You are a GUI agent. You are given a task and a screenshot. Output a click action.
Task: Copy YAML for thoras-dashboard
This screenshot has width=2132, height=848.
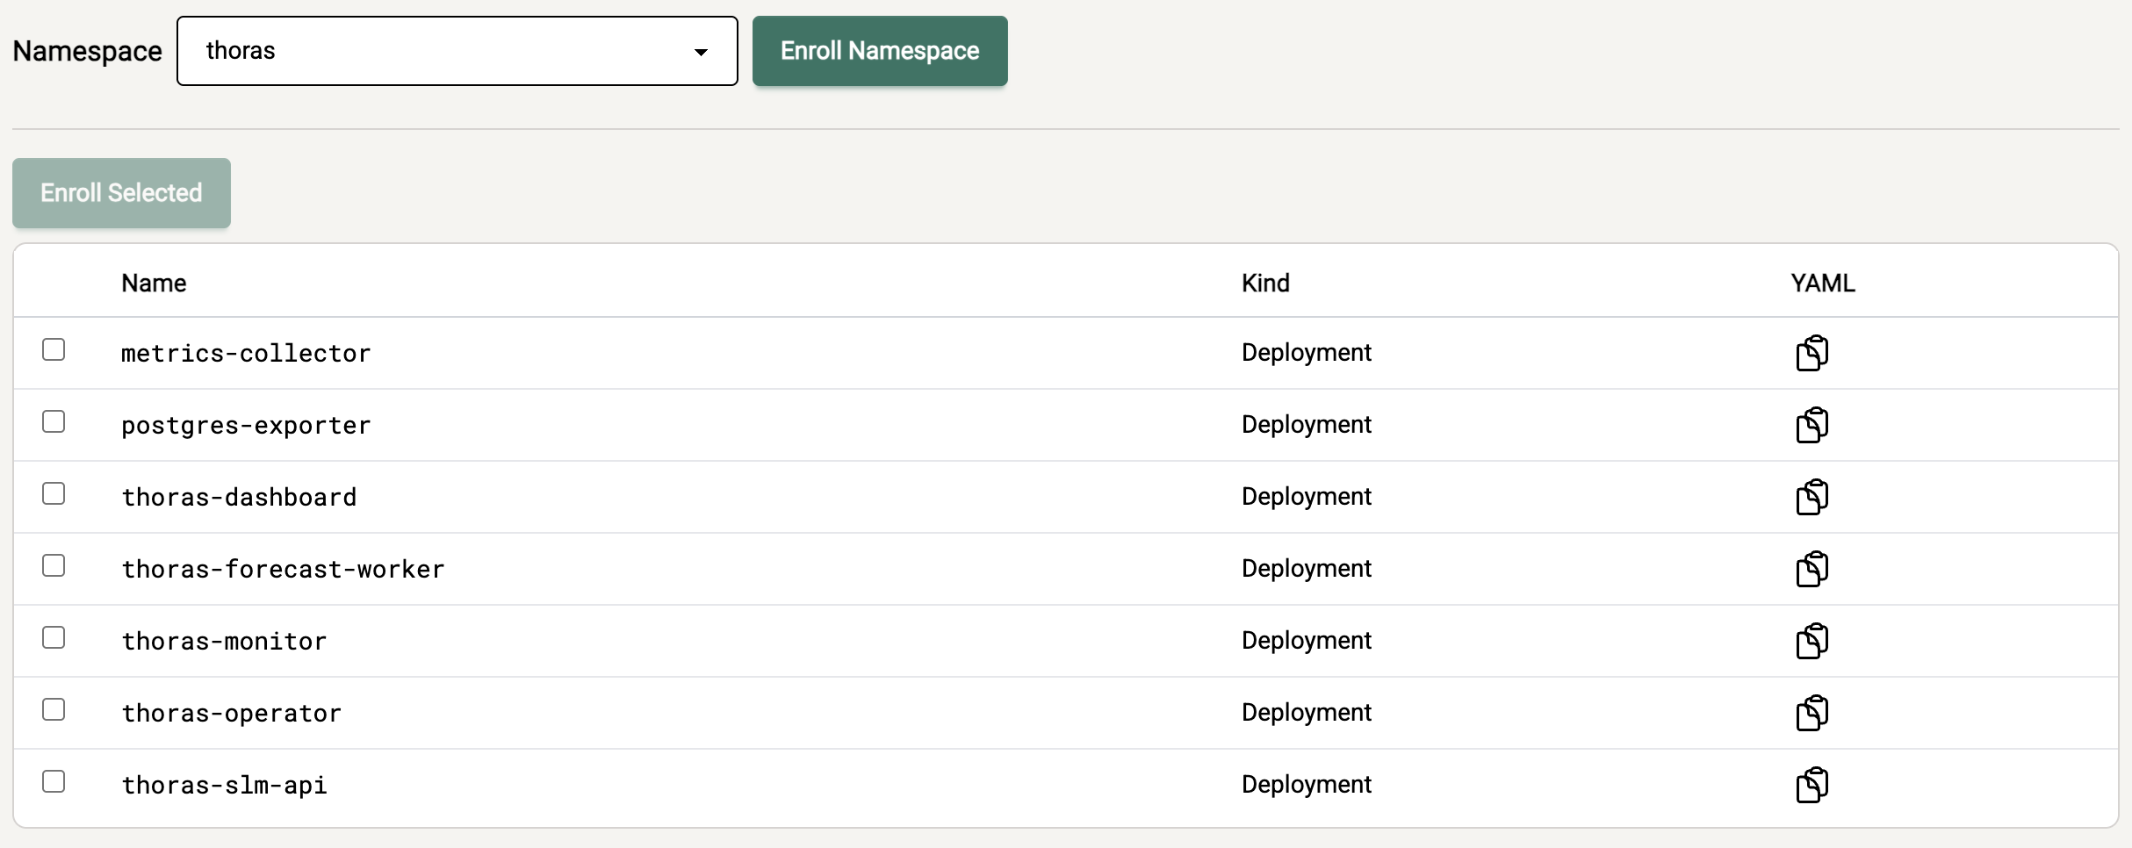(1811, 497)
